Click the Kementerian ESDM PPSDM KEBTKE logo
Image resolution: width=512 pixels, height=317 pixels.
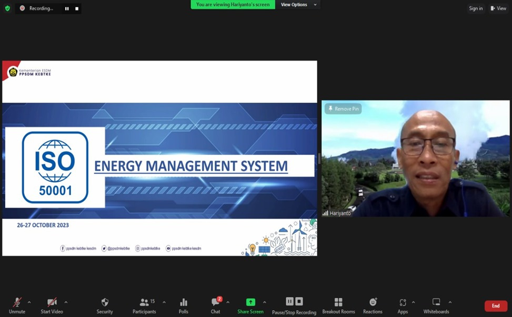(x=29, y=72)
